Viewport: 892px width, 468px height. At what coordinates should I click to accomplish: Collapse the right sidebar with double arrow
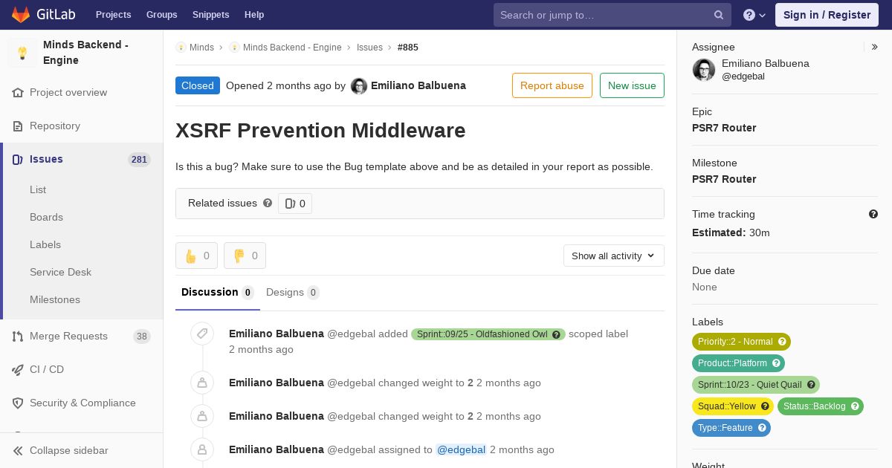875,47
